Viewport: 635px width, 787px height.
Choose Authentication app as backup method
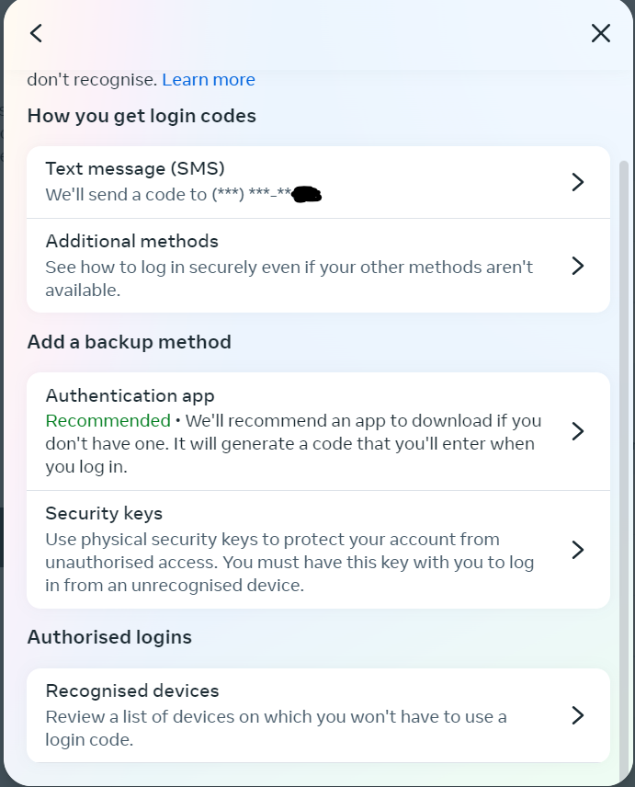[130, 396]
